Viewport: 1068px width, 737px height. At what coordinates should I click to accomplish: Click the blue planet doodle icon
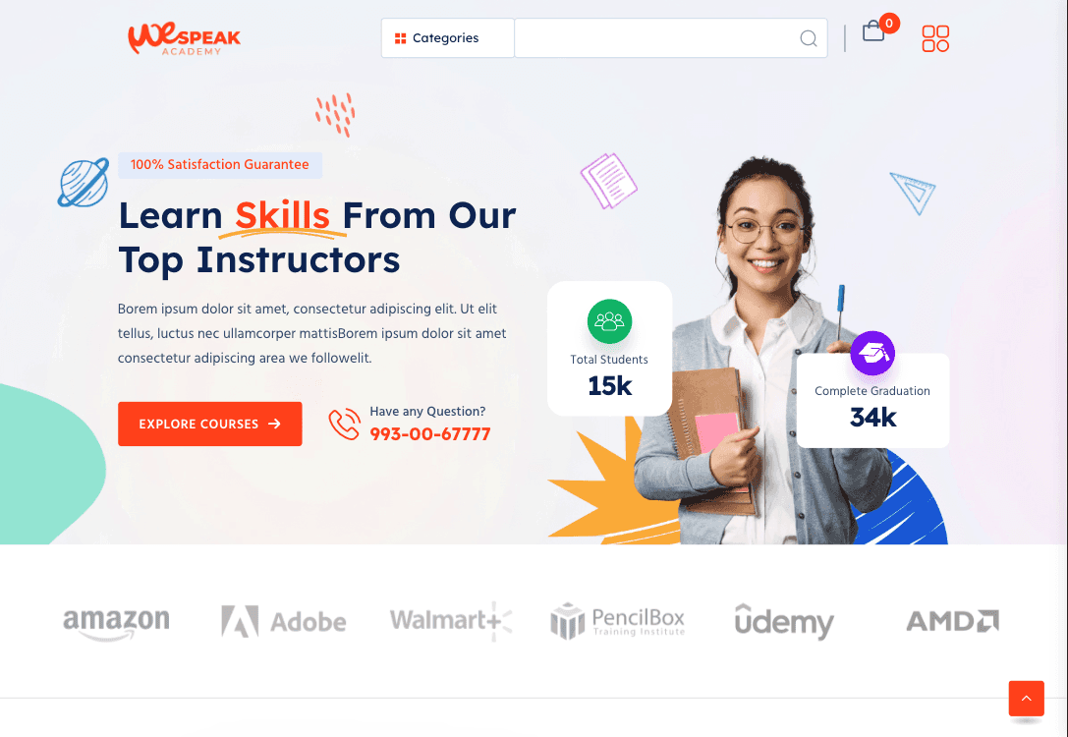[x=84, y=183]
